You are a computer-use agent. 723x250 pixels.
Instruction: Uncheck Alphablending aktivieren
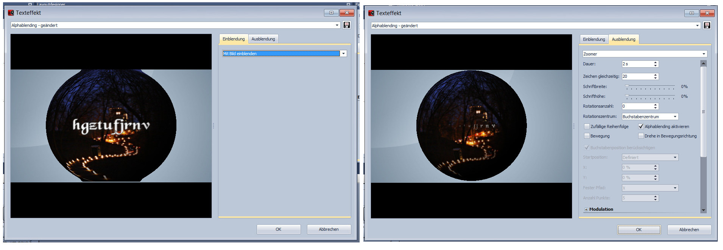pos(641,127)
